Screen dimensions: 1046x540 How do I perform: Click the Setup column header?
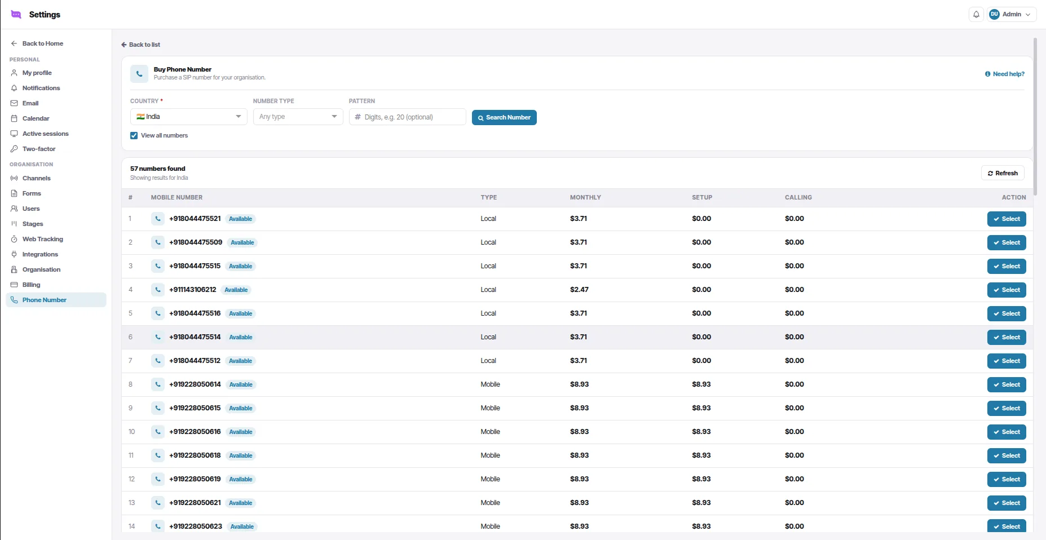point(702,197)
